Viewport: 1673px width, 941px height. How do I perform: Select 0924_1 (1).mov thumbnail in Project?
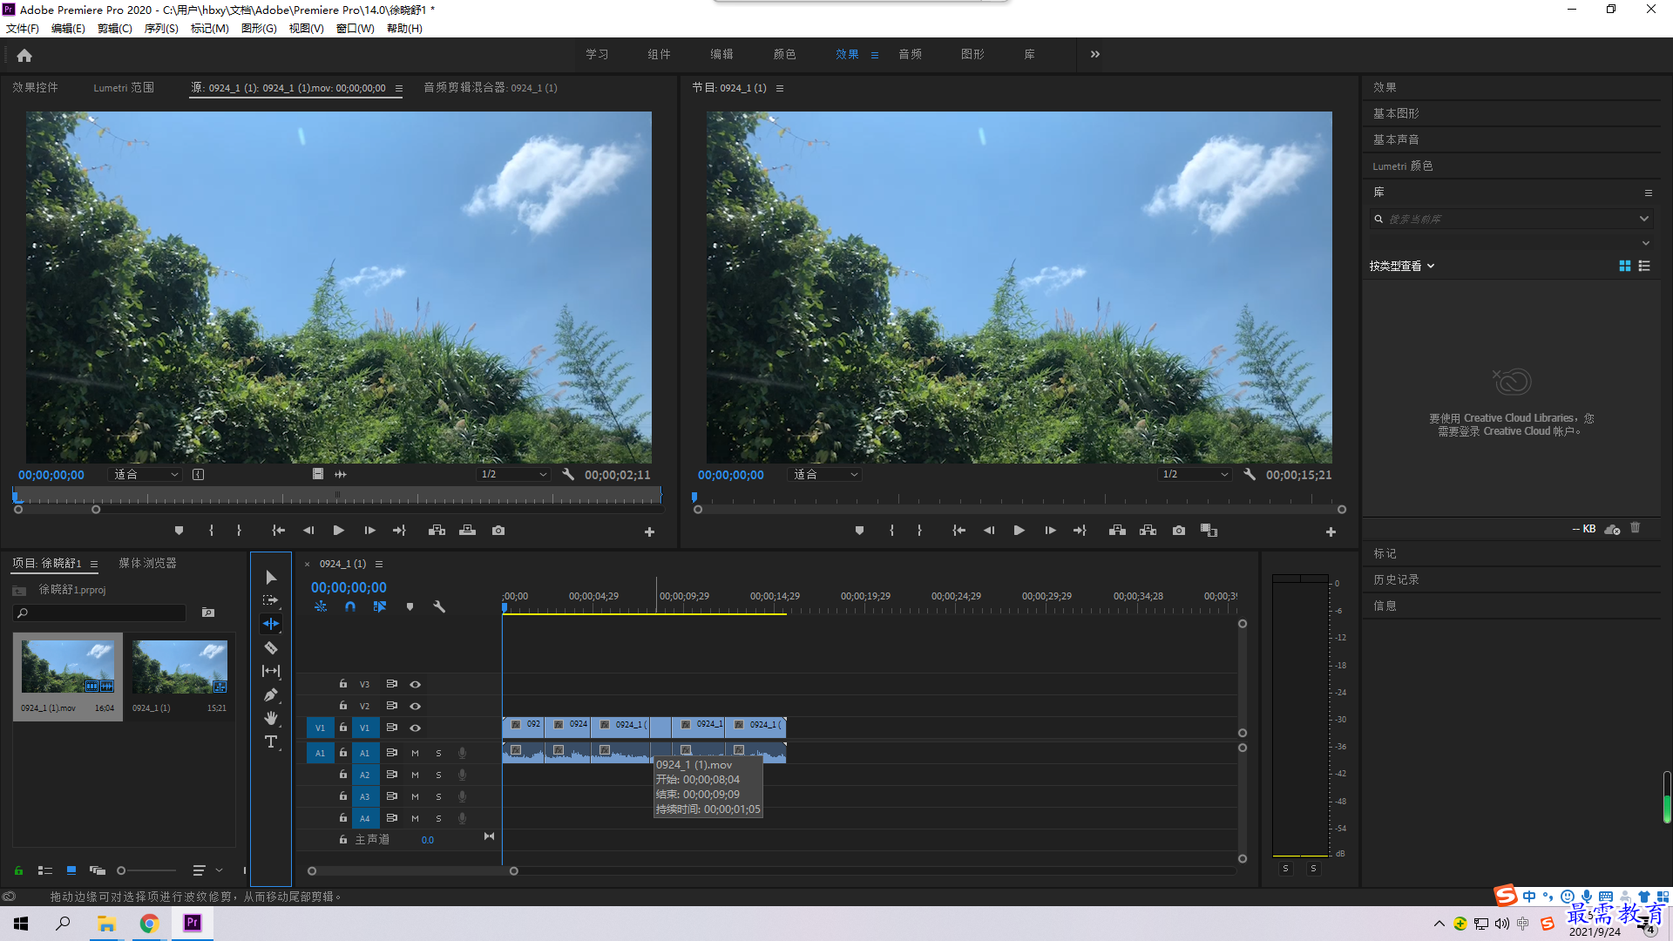tap(68, 667)
